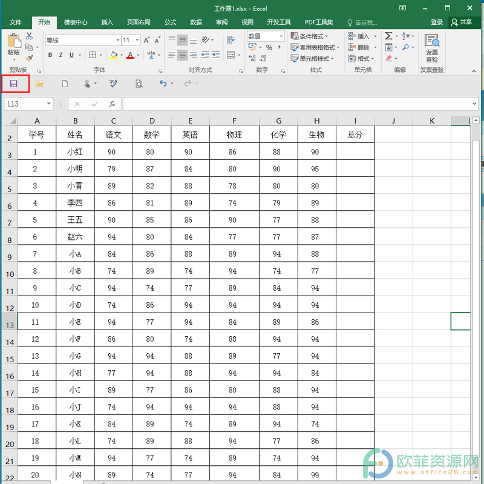Toggle Underline formatting
The width and height of the screenshot is (484, 484).
[x=71, y=55]
